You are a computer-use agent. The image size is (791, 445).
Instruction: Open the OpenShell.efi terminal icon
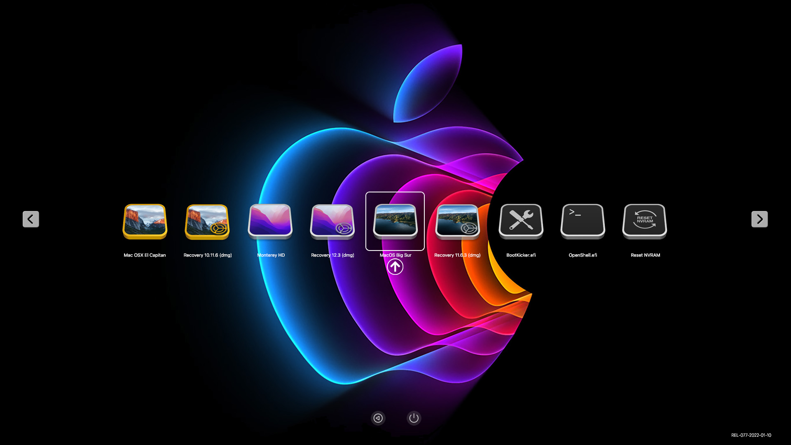tap(583, 221)
